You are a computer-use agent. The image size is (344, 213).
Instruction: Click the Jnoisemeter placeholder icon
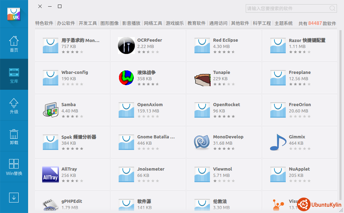pos(126,174)
